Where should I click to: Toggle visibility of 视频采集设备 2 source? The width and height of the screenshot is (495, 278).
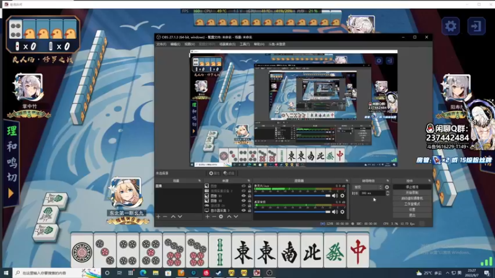click(x=243, y=191)
